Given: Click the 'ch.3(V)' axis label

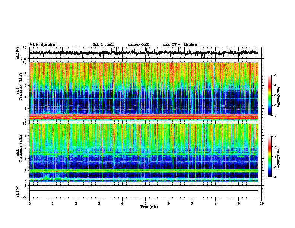Looking at the screenshot, I should click(18, 191).
